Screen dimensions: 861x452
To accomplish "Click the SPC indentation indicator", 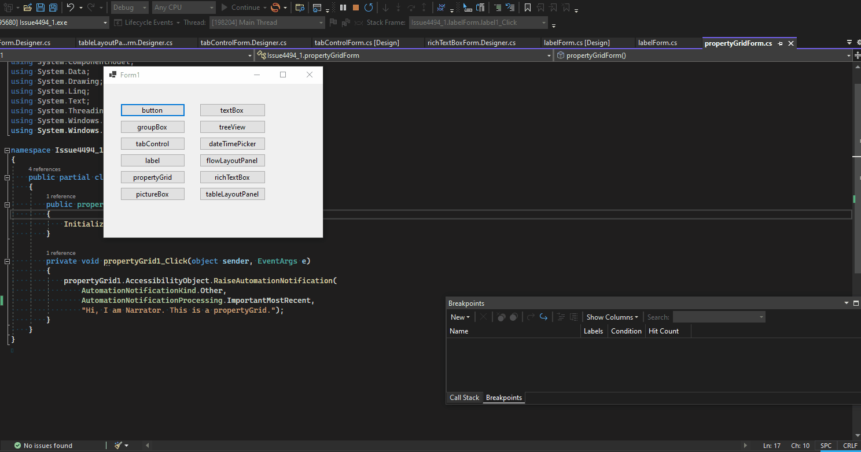I will click(826, 446).
